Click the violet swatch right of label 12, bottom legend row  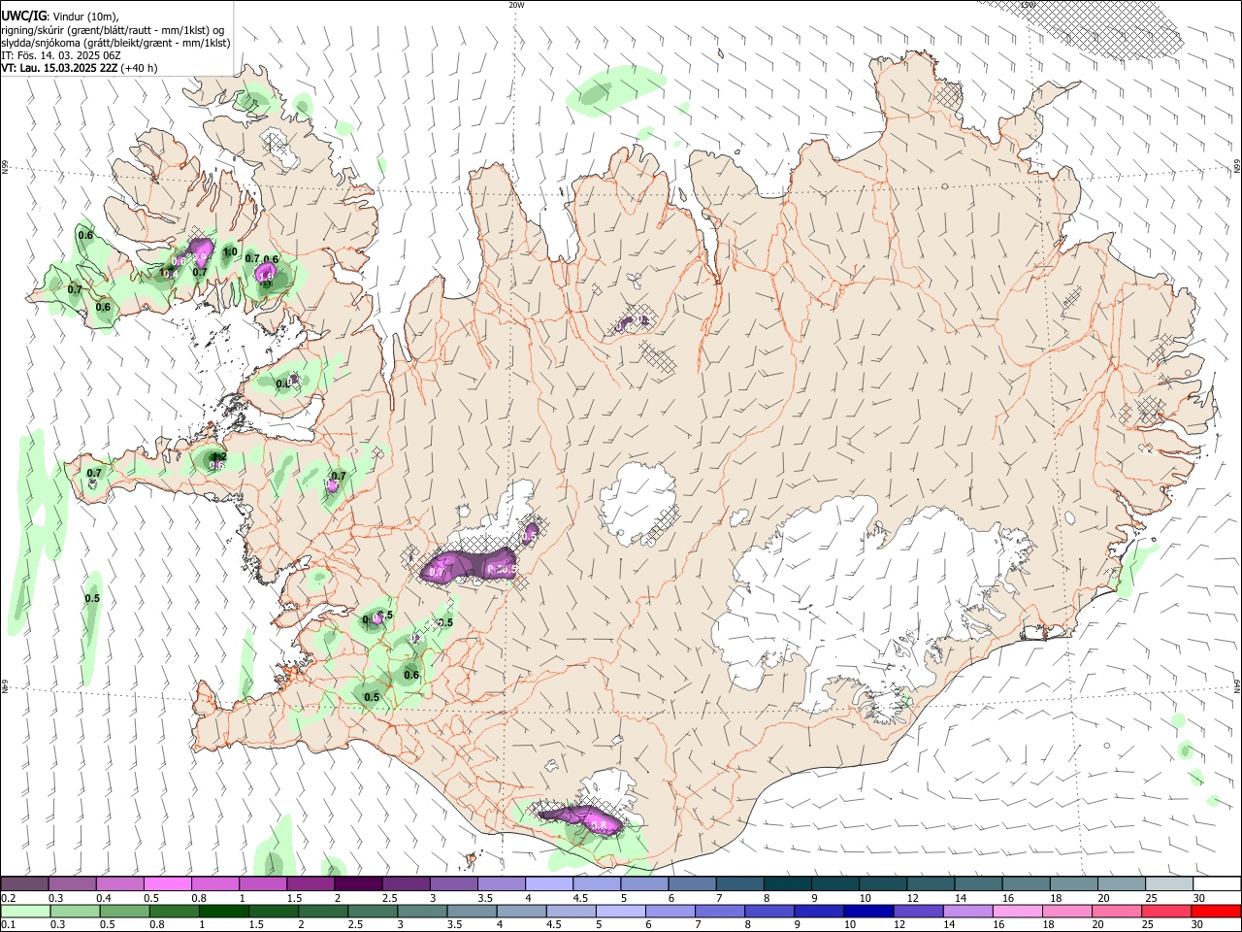[919, 911]
